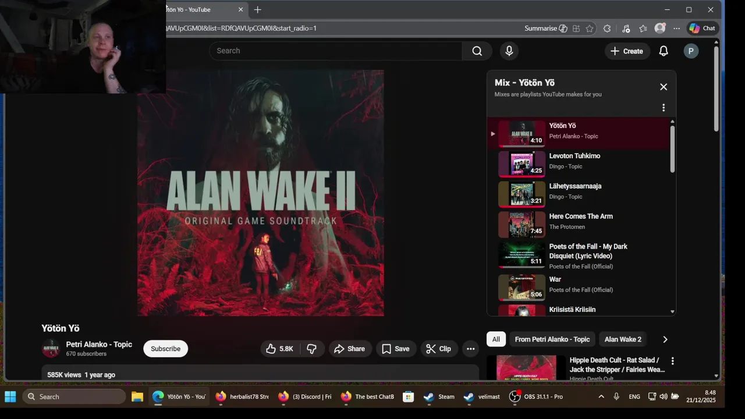
Task: Click the YouTube search magnifier button
Action: [x=477, y=51]
